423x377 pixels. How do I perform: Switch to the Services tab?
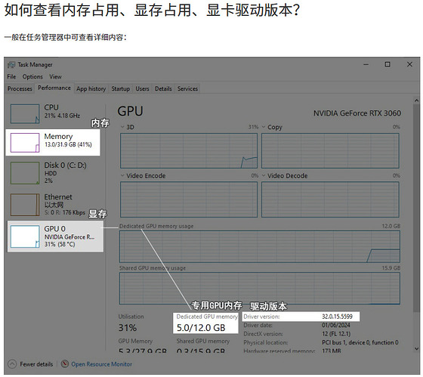(x=187, y=89)
